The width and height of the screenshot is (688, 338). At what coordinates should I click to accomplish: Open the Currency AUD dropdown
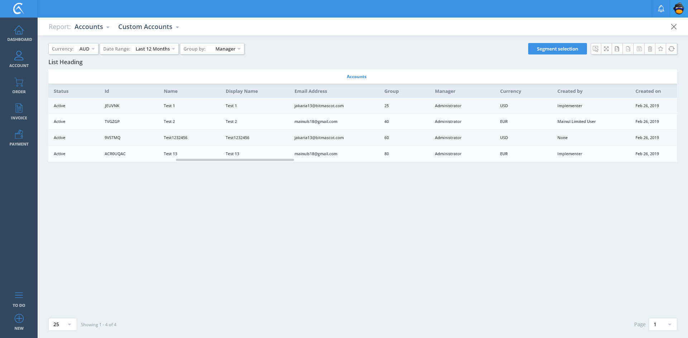click(73, 49)
